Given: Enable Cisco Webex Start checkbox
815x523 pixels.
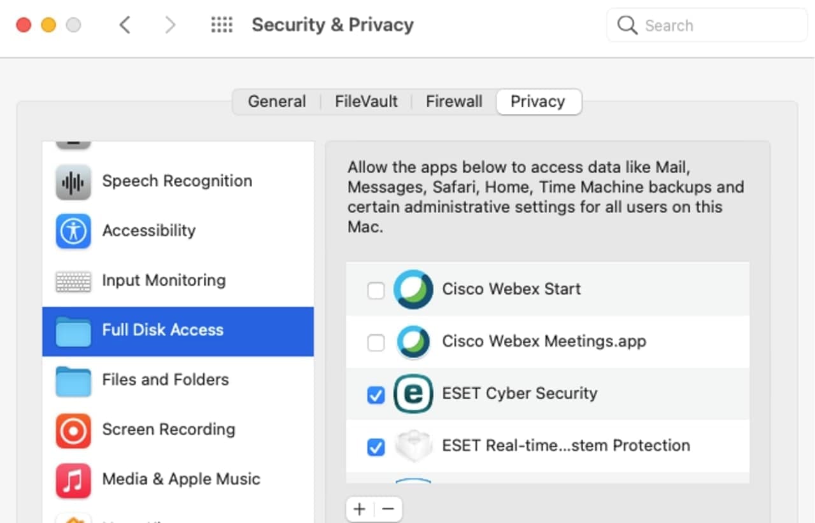Looking at the screenshot, I should tap(376, 291).
